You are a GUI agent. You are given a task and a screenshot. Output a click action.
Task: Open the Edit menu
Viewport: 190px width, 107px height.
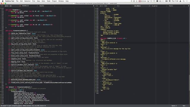(21, 1)
